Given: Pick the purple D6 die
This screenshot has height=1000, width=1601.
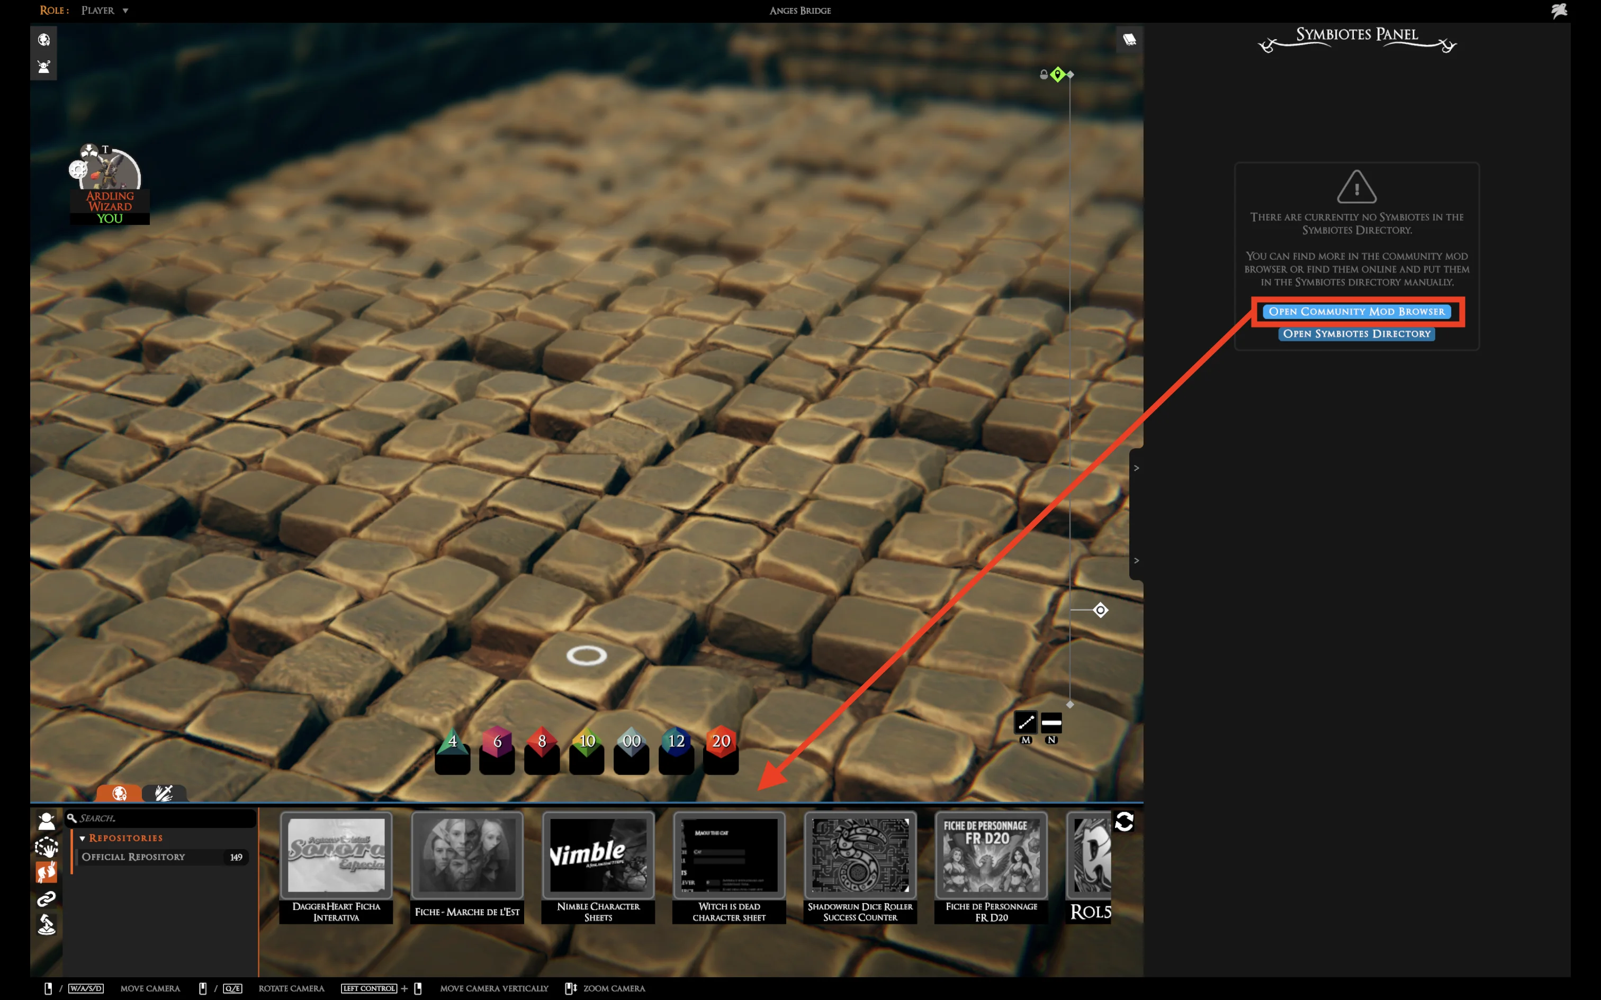Looking at the screenshot, I should point(497,742).
